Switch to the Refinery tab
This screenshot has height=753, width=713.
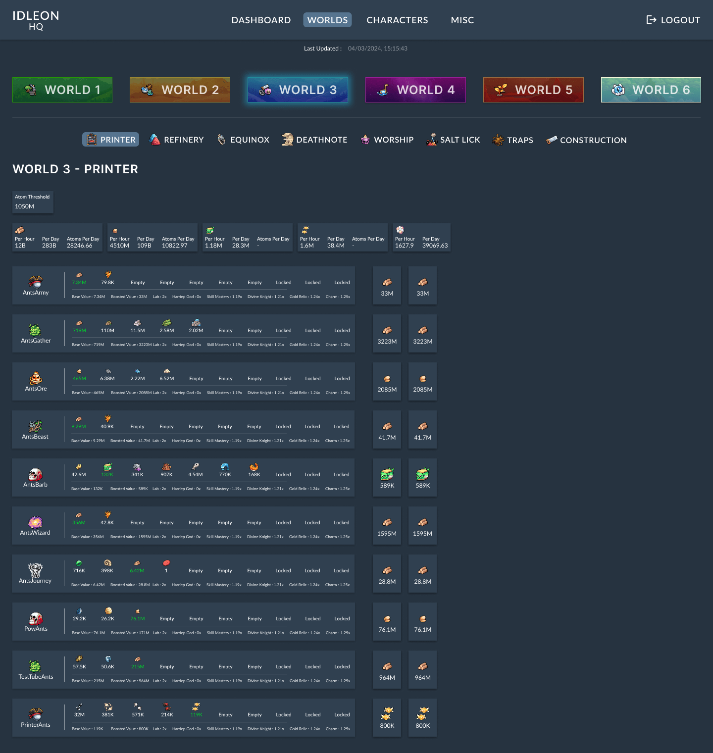[x=177, y=140]
